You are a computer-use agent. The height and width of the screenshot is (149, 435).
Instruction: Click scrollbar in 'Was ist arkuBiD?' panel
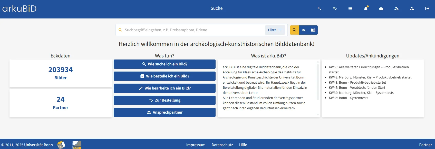(318, 82)
